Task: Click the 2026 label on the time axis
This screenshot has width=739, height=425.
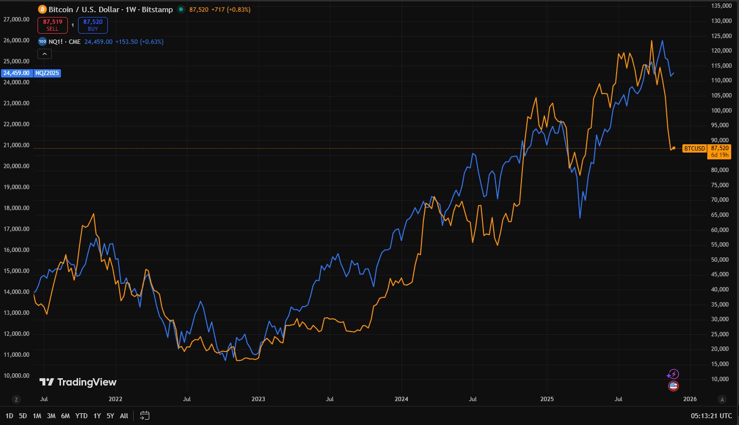Action: [x=690, y=399]
